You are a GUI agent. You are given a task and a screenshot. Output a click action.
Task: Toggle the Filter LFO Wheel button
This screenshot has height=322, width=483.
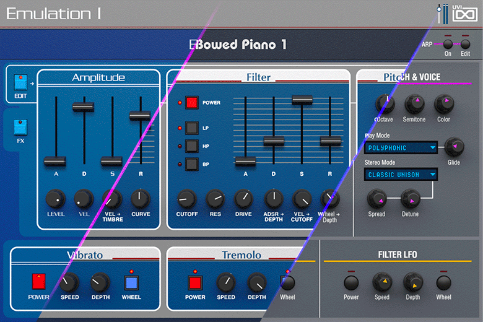pos(443,283)
